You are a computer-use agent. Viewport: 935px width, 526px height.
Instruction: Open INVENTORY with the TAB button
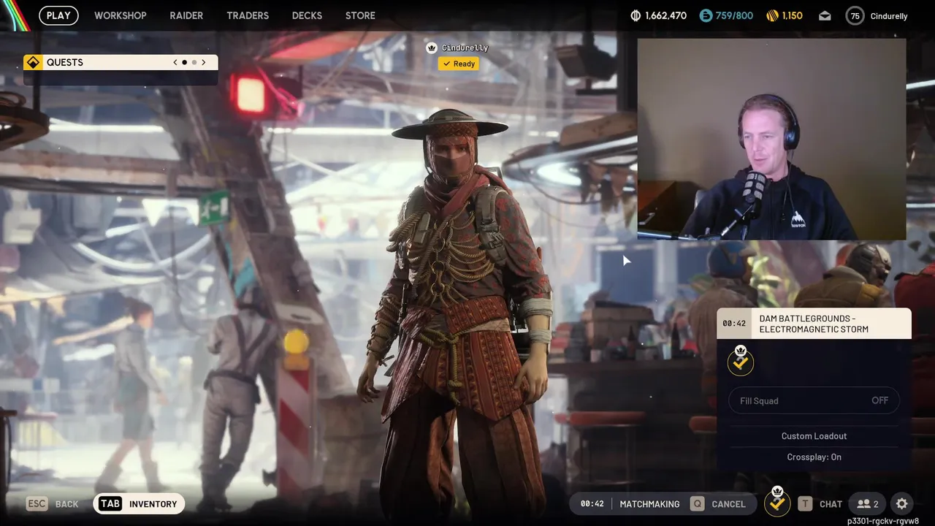[139, 504]
